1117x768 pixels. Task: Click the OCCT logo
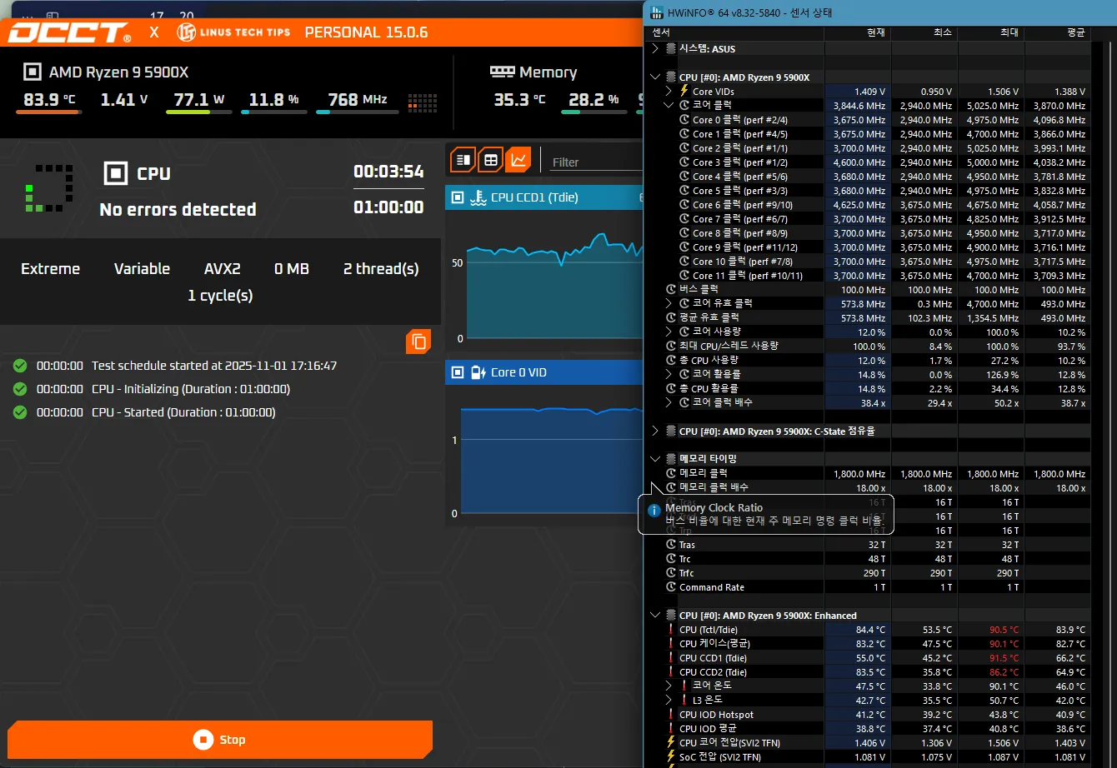(70, 32)
